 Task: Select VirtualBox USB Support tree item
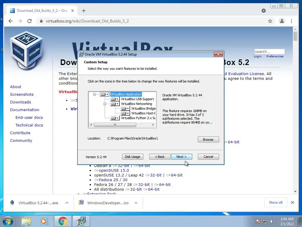click(x=137, y=99)
